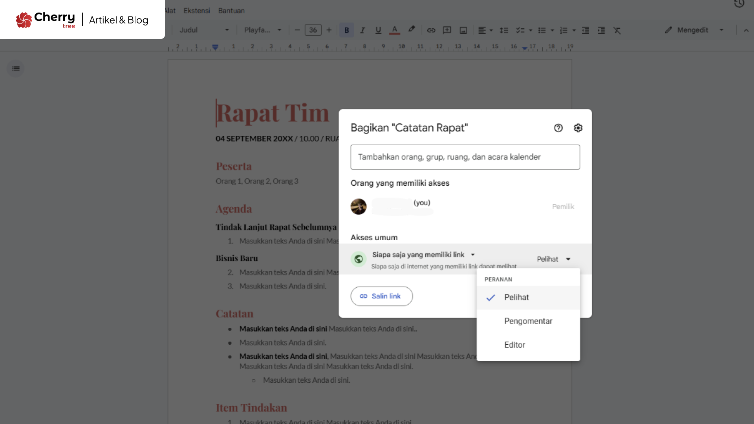Toggle underline formatting in toolbar
Image resolution: width=754 pixels, height=424 pixels.
coord(378,30)
